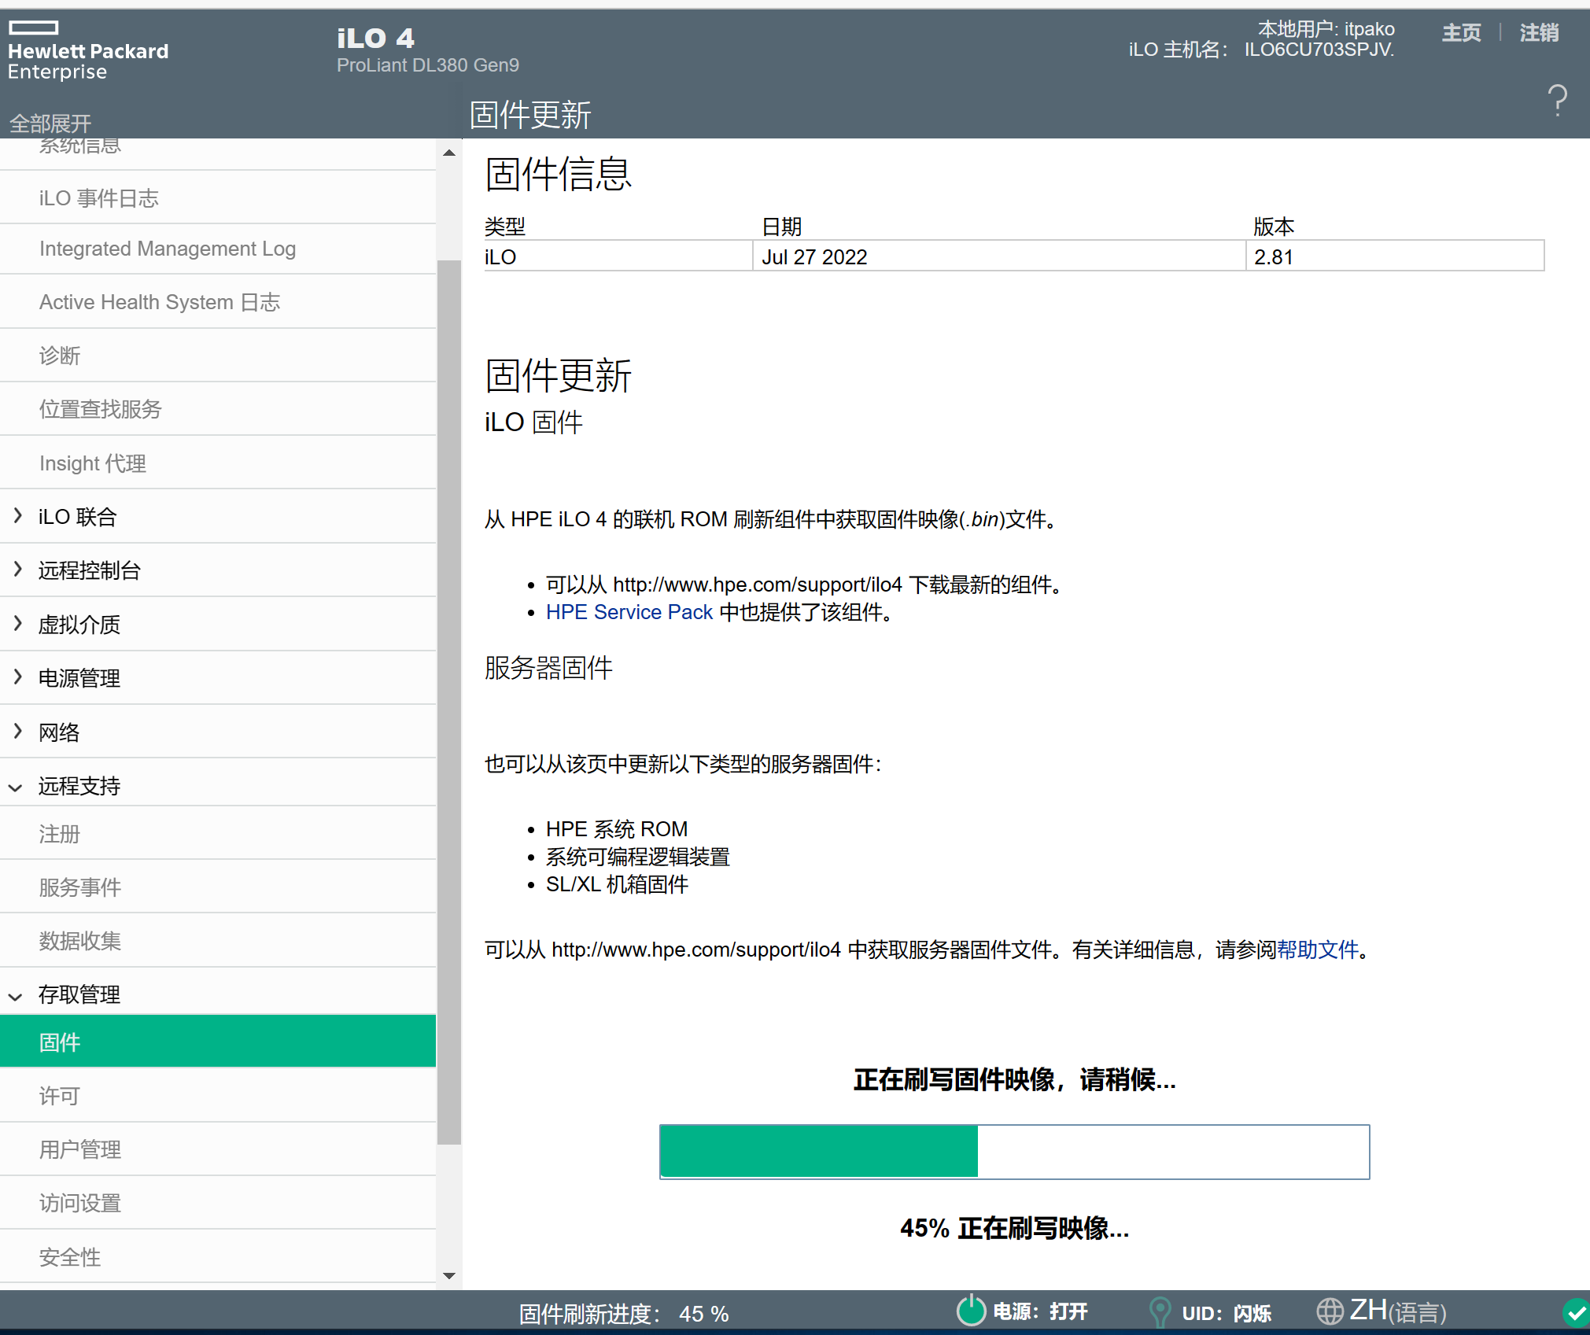Screen dimensions: 1590x1335
Task: Click 注销 to log out
Action: pyautogui.click(x=1538, y=32)
